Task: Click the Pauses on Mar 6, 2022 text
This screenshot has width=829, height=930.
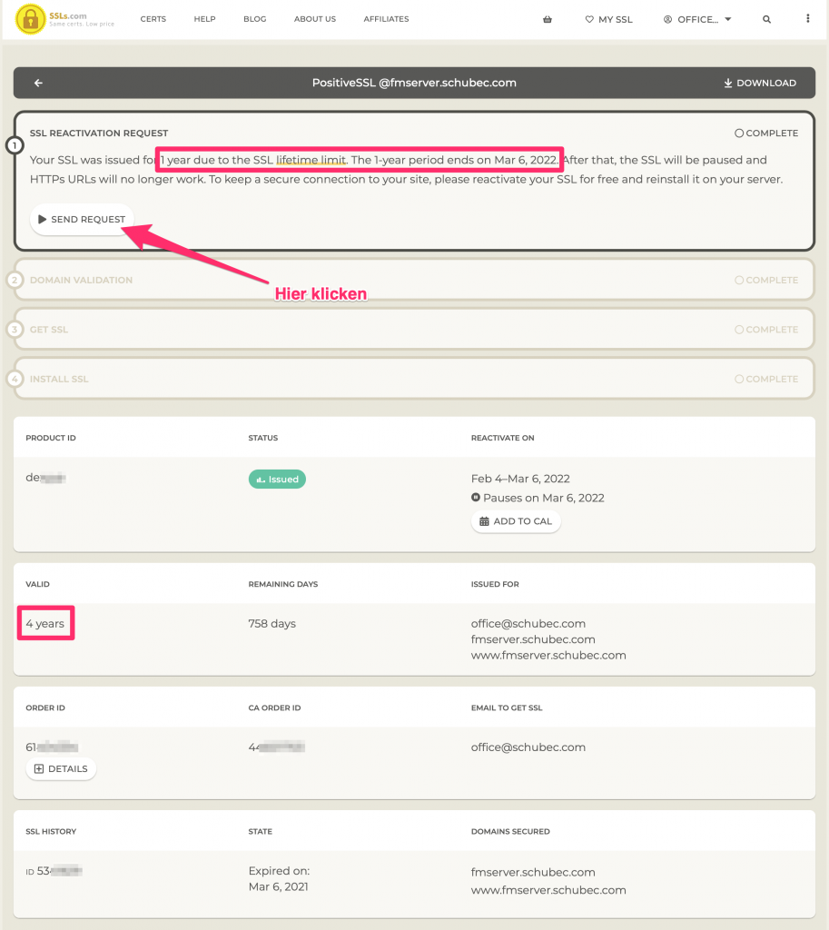Action: (544, 499)
